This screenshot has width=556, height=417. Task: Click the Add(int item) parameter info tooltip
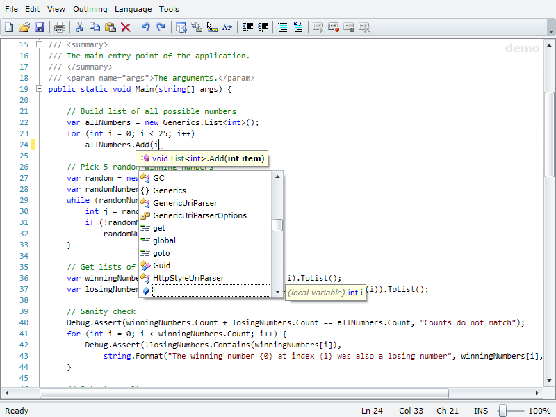pos(202,158)
